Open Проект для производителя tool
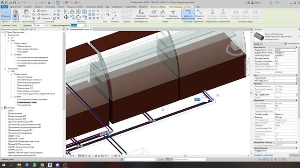Viewport: 300px width, 168px height. click(x=141, y=14)
